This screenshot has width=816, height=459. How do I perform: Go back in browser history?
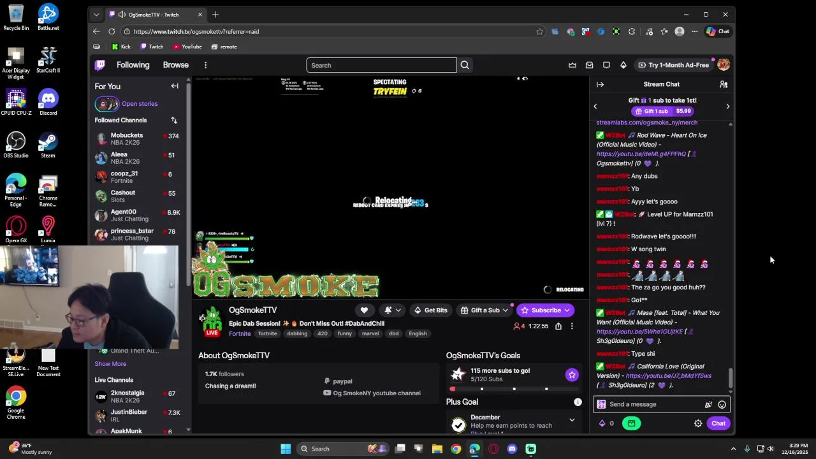(x=96, y=31)
